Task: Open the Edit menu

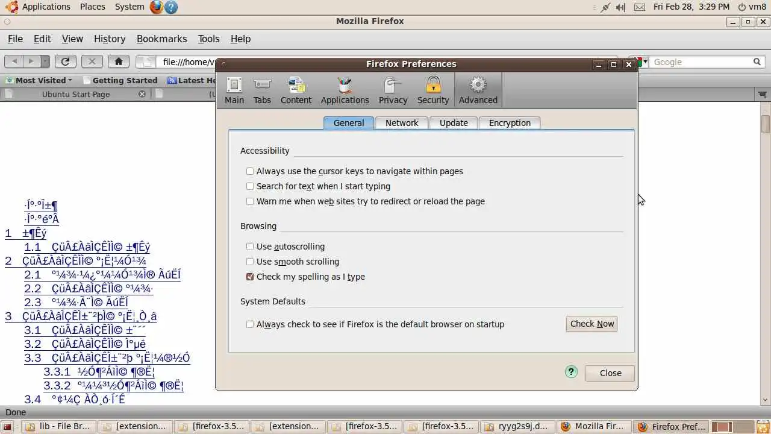Action: click(42, 39)
